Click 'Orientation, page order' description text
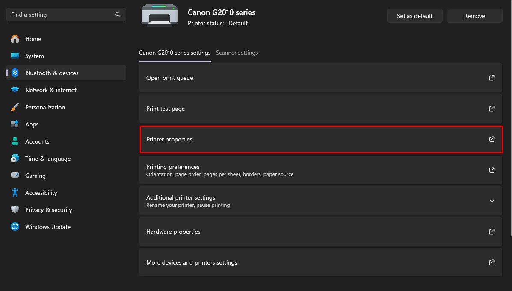 pyautogui.click(x=220, y=174)
